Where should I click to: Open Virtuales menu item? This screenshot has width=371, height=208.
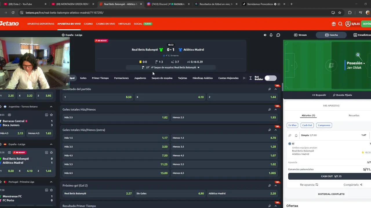coord(124,24)
